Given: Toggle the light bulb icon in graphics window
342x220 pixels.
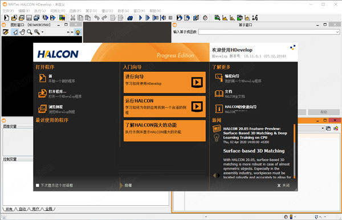Looking at the screenshot, I should 78,32.
